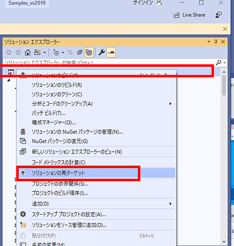
Task: Click the Live Share button
Action: tap(189, 15)
